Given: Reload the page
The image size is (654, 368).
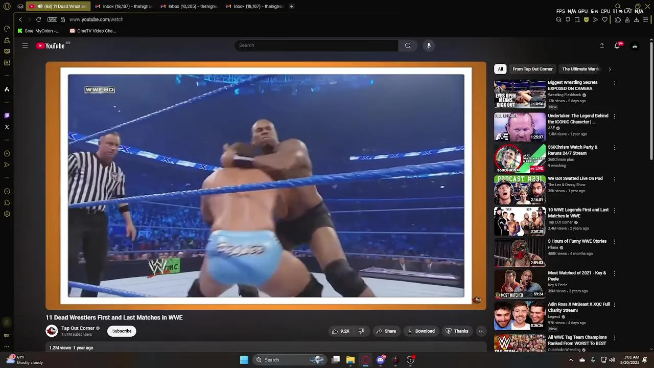Looking at the screenshot, I should click(38, 19).
